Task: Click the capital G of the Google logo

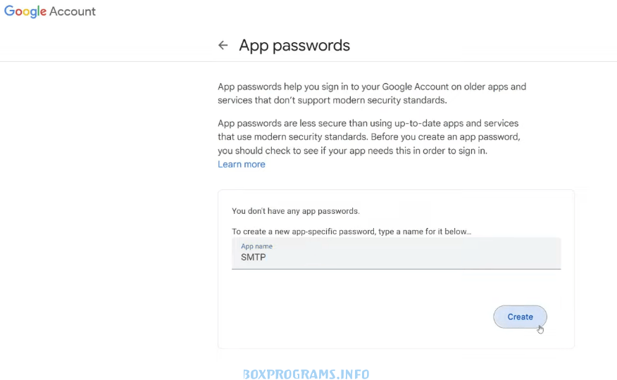Action: click(x=10, y=11)
